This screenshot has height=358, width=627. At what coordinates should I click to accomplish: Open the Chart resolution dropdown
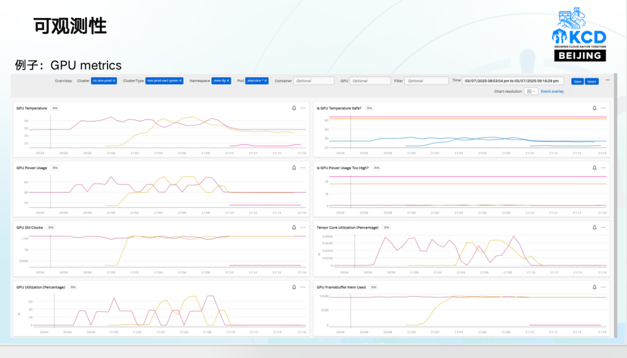point(531,92)
